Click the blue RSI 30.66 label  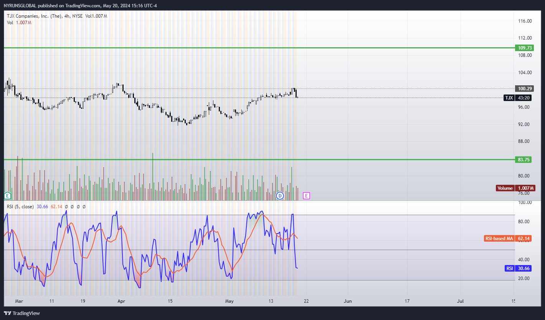tap(518, 269)
